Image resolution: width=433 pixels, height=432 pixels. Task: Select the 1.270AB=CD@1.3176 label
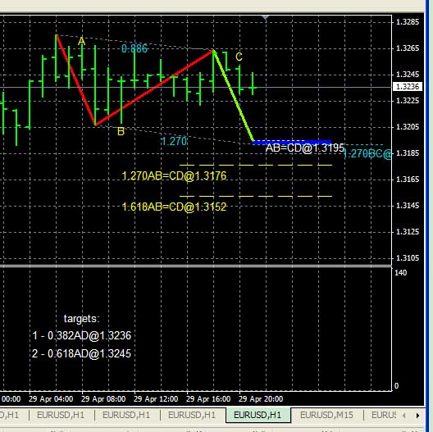(x=174, y=176)
